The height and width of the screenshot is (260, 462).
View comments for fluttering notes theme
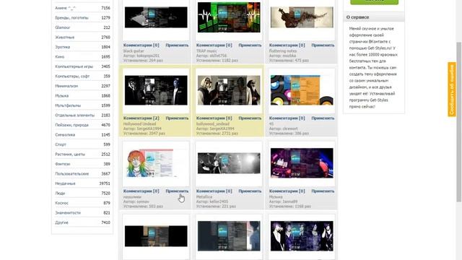[287, 45]
